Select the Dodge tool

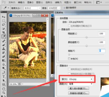[x=4, y=68]
